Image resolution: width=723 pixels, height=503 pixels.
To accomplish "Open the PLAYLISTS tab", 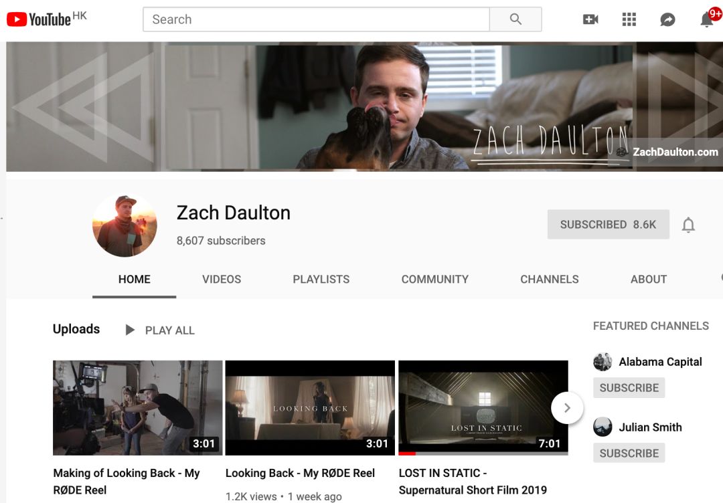I will (x=321, y=280).
